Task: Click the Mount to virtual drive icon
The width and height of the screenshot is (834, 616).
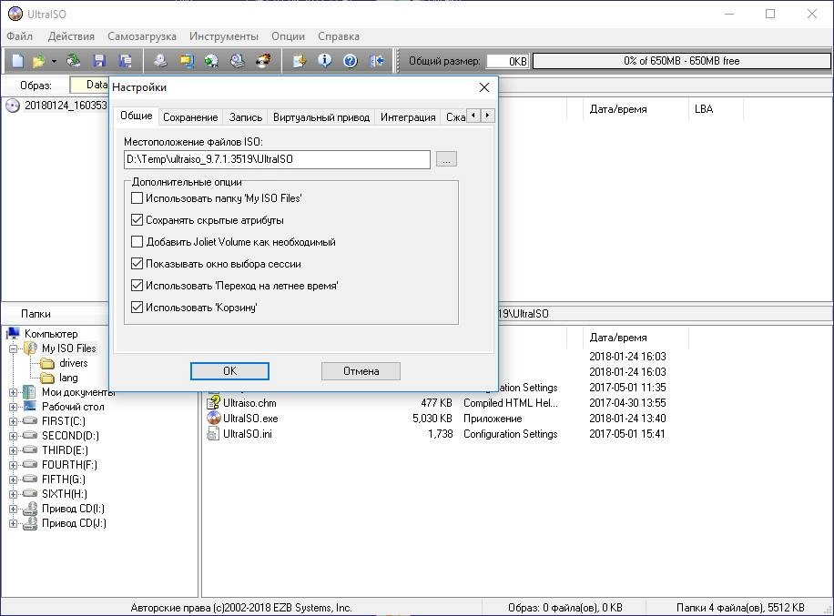Action: pyautogui.click(x=238, y=61)
